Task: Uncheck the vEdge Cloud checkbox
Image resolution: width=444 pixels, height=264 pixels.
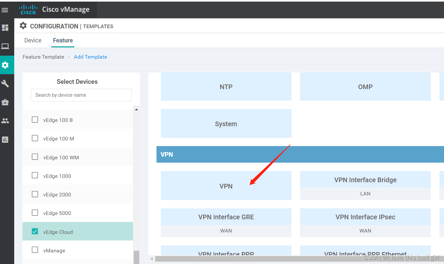Action: [x=35, y=232]
